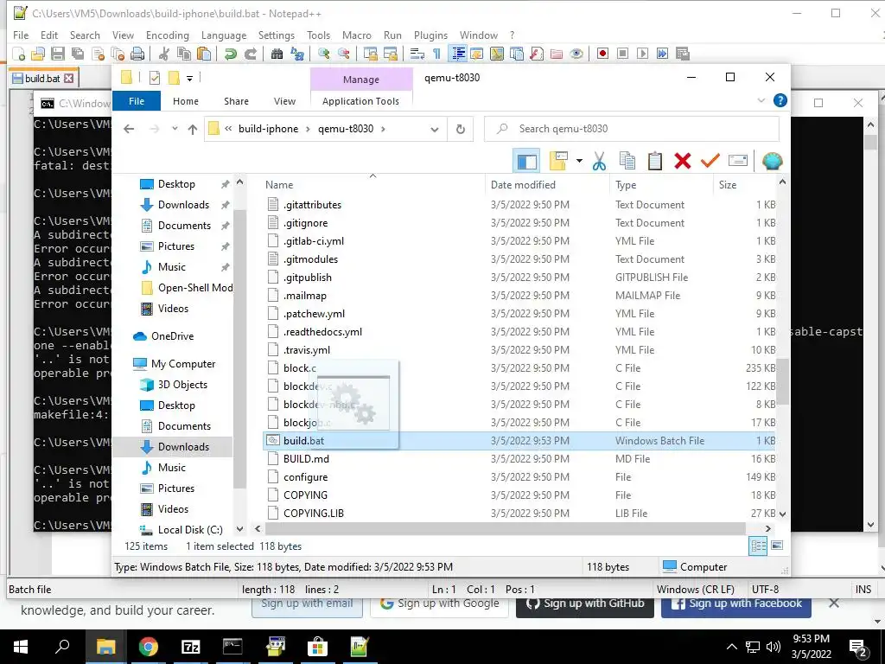Click Explorer Back navigation arrow
The width and height of the screenshot is (885, 664).
point(129,129)
